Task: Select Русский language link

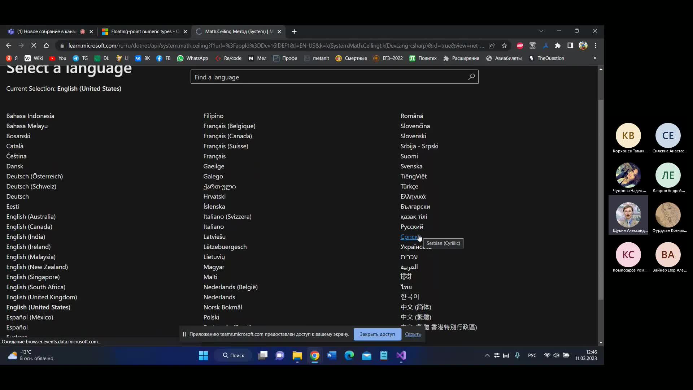Action: click(412, 227)
